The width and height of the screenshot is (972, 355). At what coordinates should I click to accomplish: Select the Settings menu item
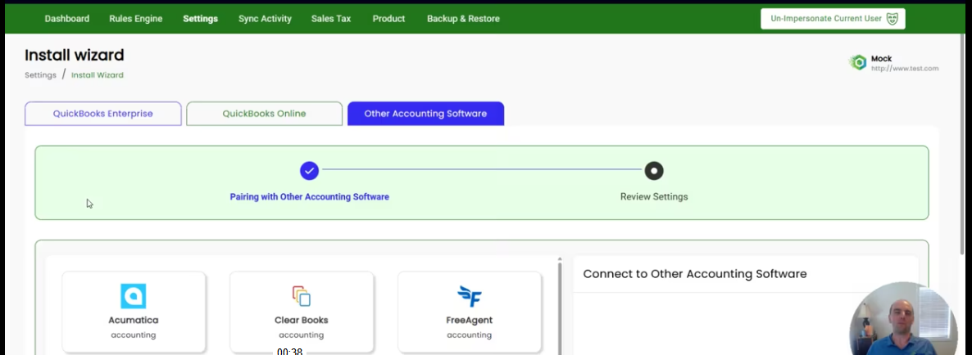200,19
